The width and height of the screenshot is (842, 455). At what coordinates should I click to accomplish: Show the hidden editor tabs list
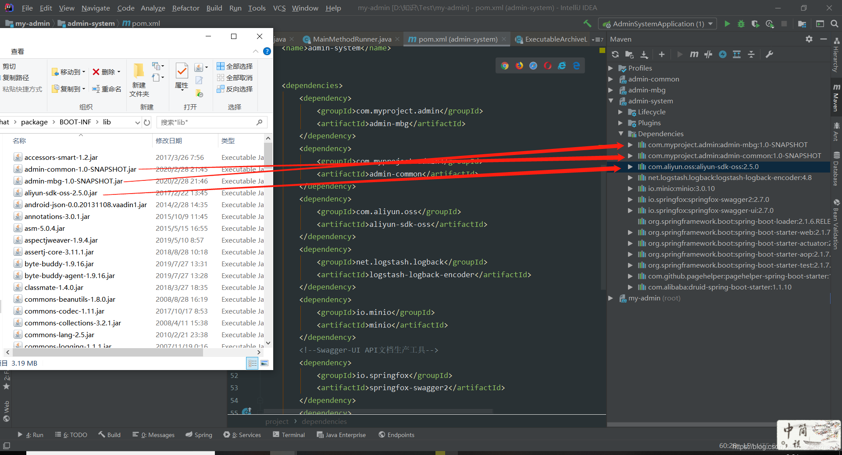click(x=598, y=39)
